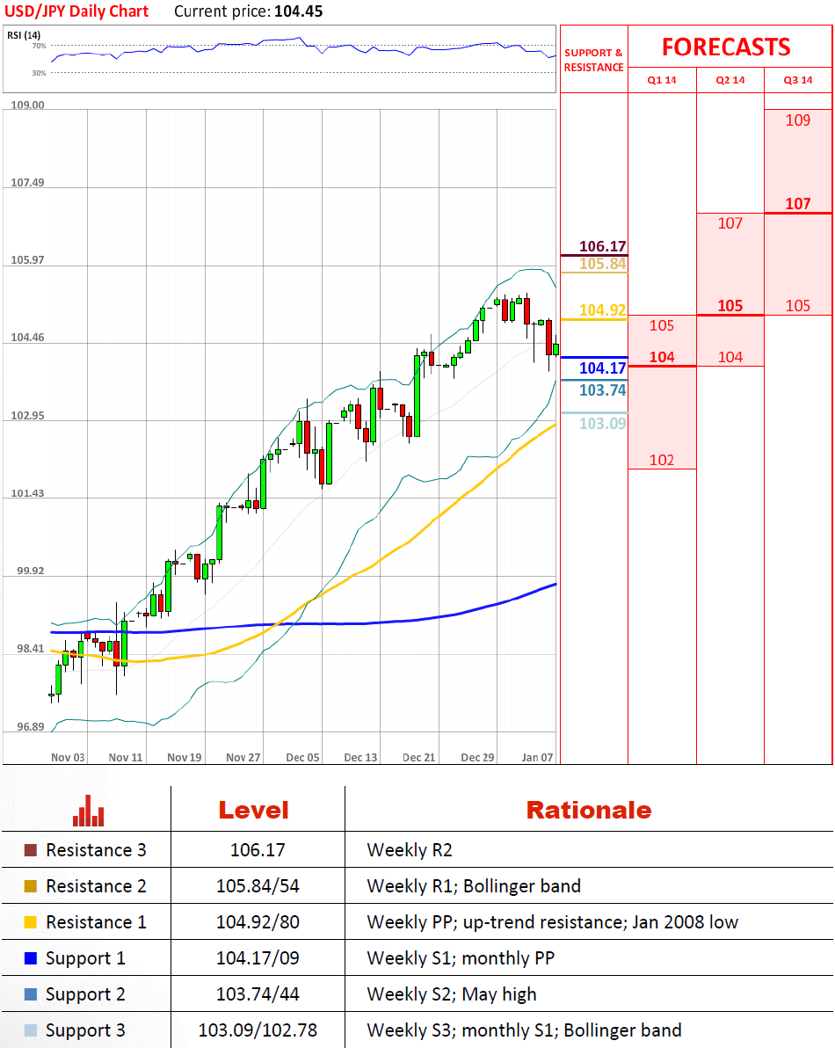Click the RSI (14) indicator label
Screen dimensions: 835x1048
point(24,35)
